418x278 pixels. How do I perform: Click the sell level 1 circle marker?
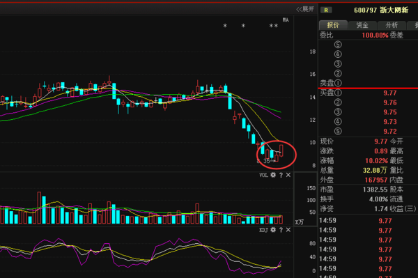[x=338, y=83]
